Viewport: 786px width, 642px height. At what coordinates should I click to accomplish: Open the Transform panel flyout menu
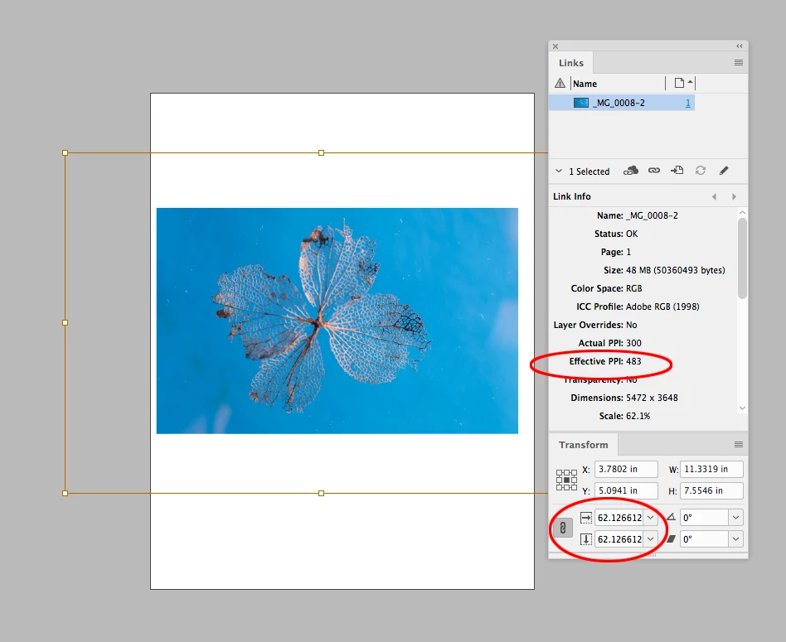[x=739, y=445]
